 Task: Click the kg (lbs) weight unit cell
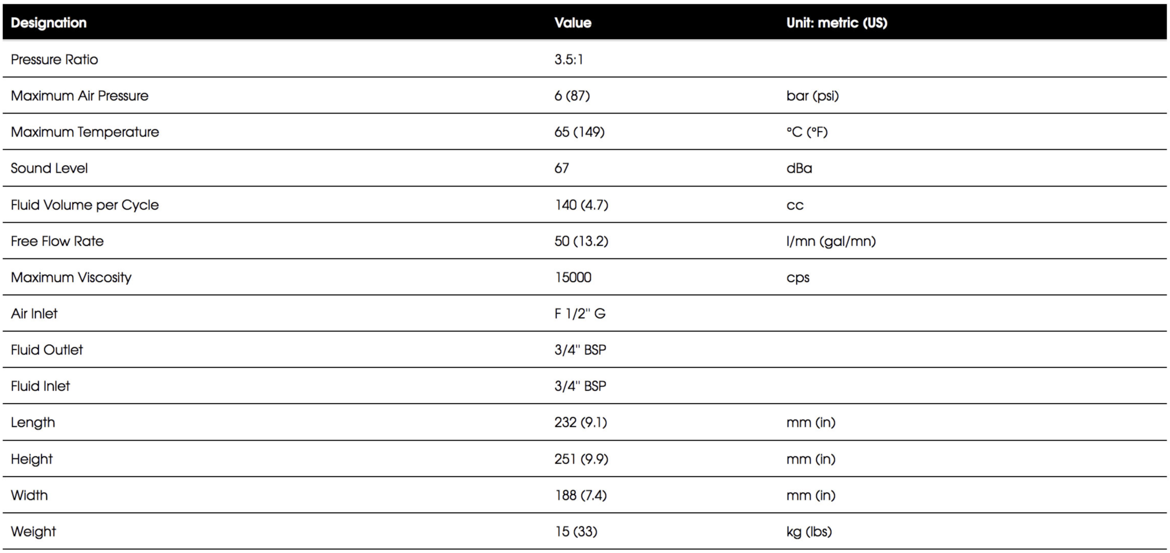coord(809,532)
